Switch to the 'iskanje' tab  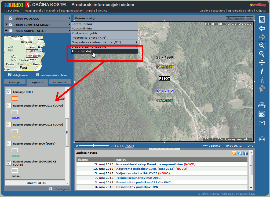click(x=15, y=82)
